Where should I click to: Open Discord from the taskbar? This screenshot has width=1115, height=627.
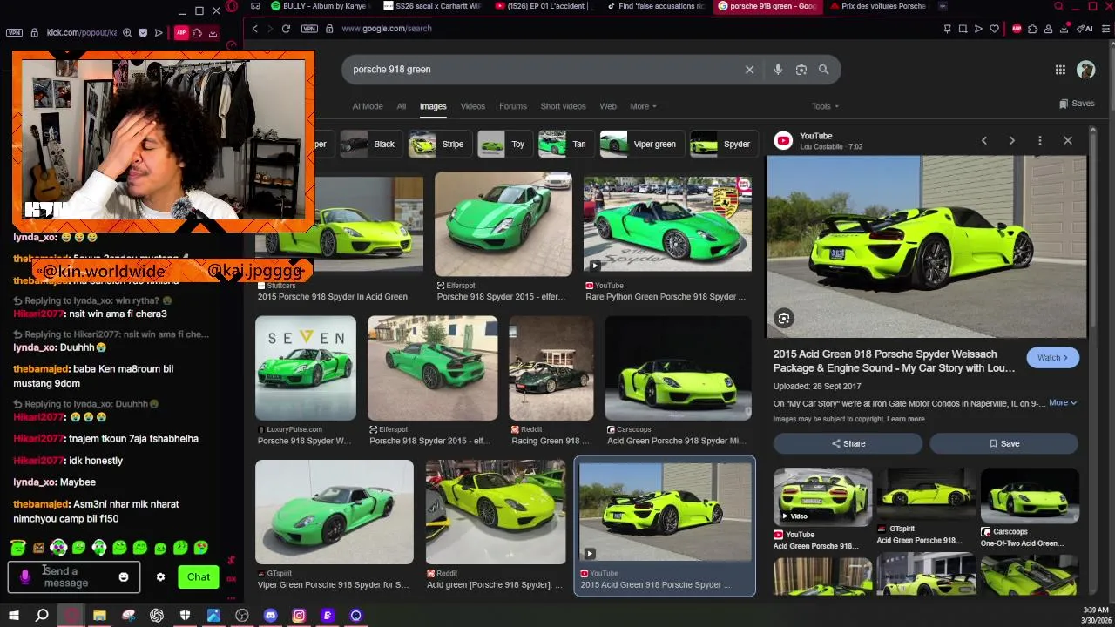coord(270,616)
